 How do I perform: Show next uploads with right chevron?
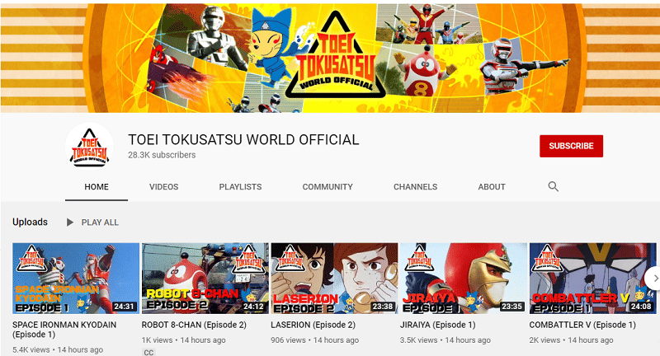click(654, 279)
